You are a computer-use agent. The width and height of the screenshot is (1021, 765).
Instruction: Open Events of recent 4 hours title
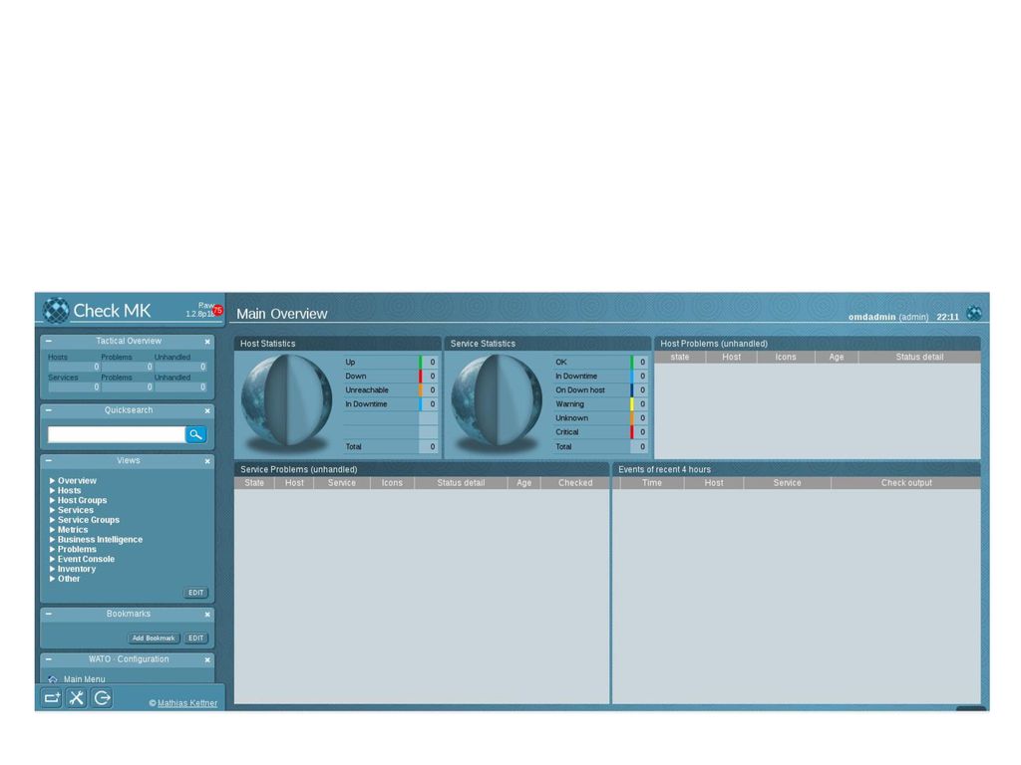[x=664, y=469]
